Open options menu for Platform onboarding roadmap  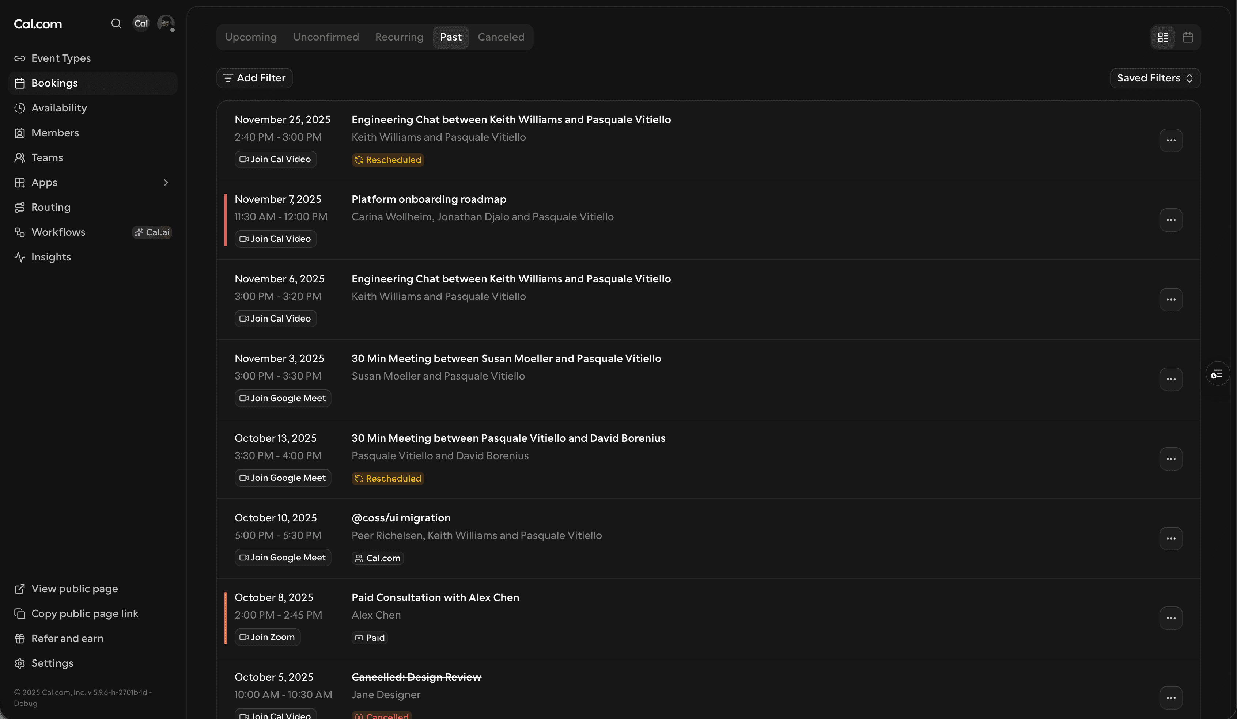[x=1171, y=220]
